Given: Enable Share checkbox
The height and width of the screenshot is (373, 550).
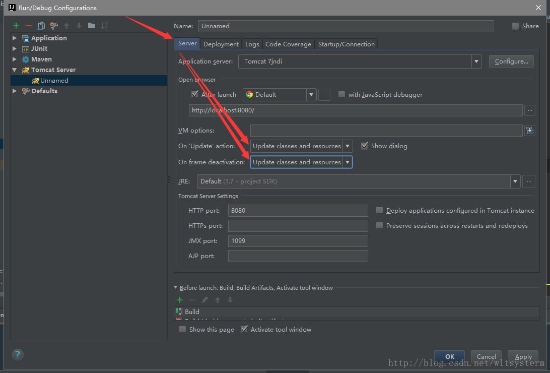Looking at the screenshot, I should point(515,26).
